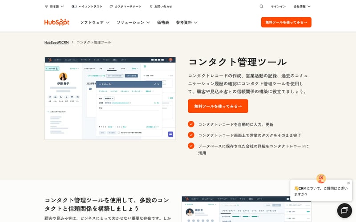Expand the 参考資料 menu
The image size is (356, 222).
pos(186,23)
